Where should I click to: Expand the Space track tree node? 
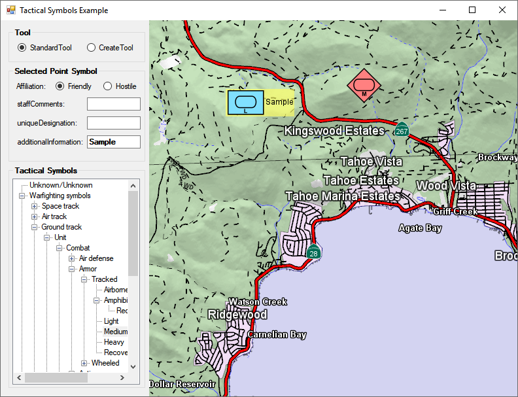(35, 206)
